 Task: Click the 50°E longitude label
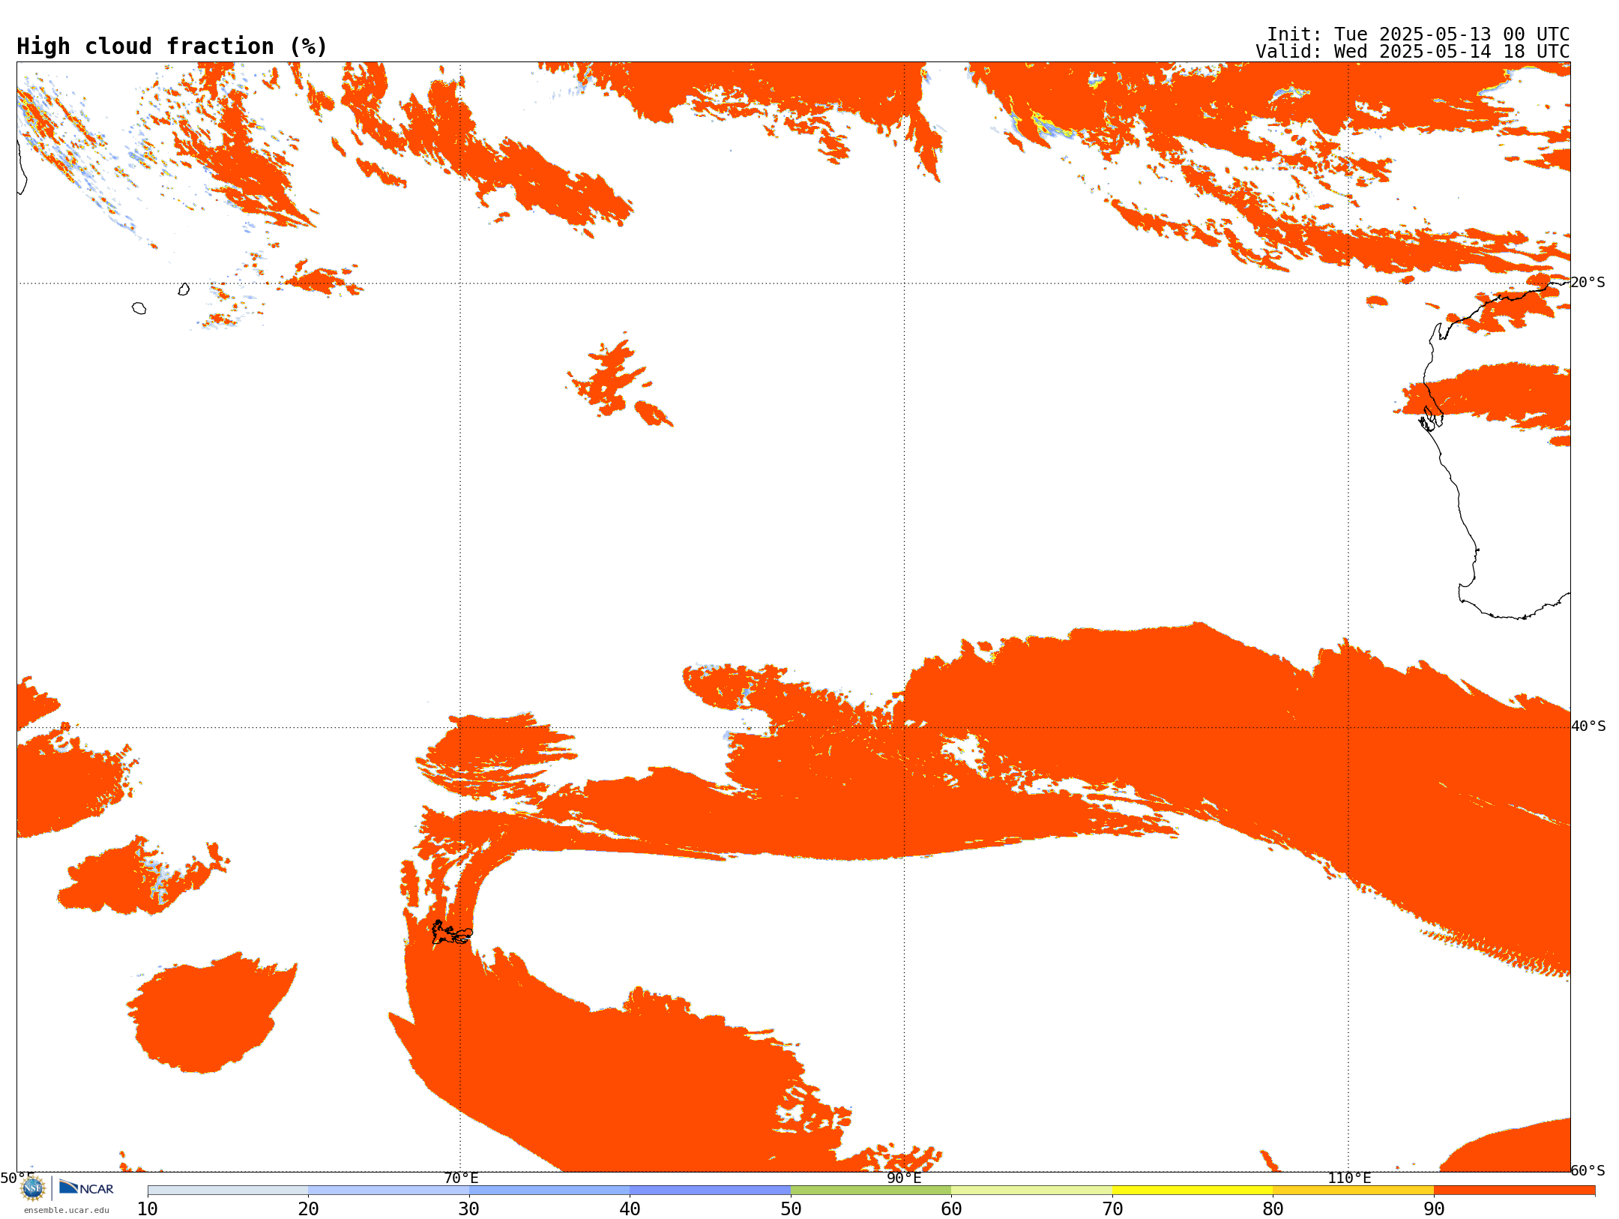[17, 1179]
